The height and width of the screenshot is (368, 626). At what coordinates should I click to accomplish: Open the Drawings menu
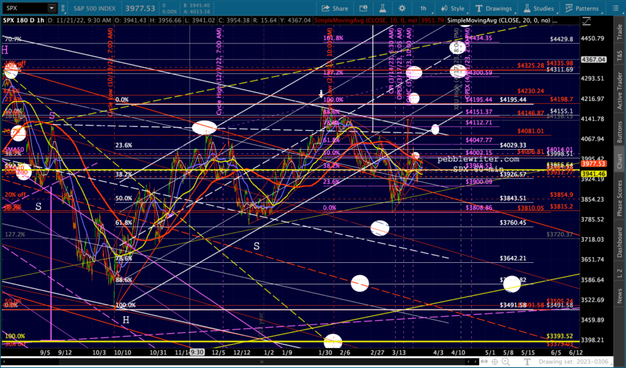(494, 9)
